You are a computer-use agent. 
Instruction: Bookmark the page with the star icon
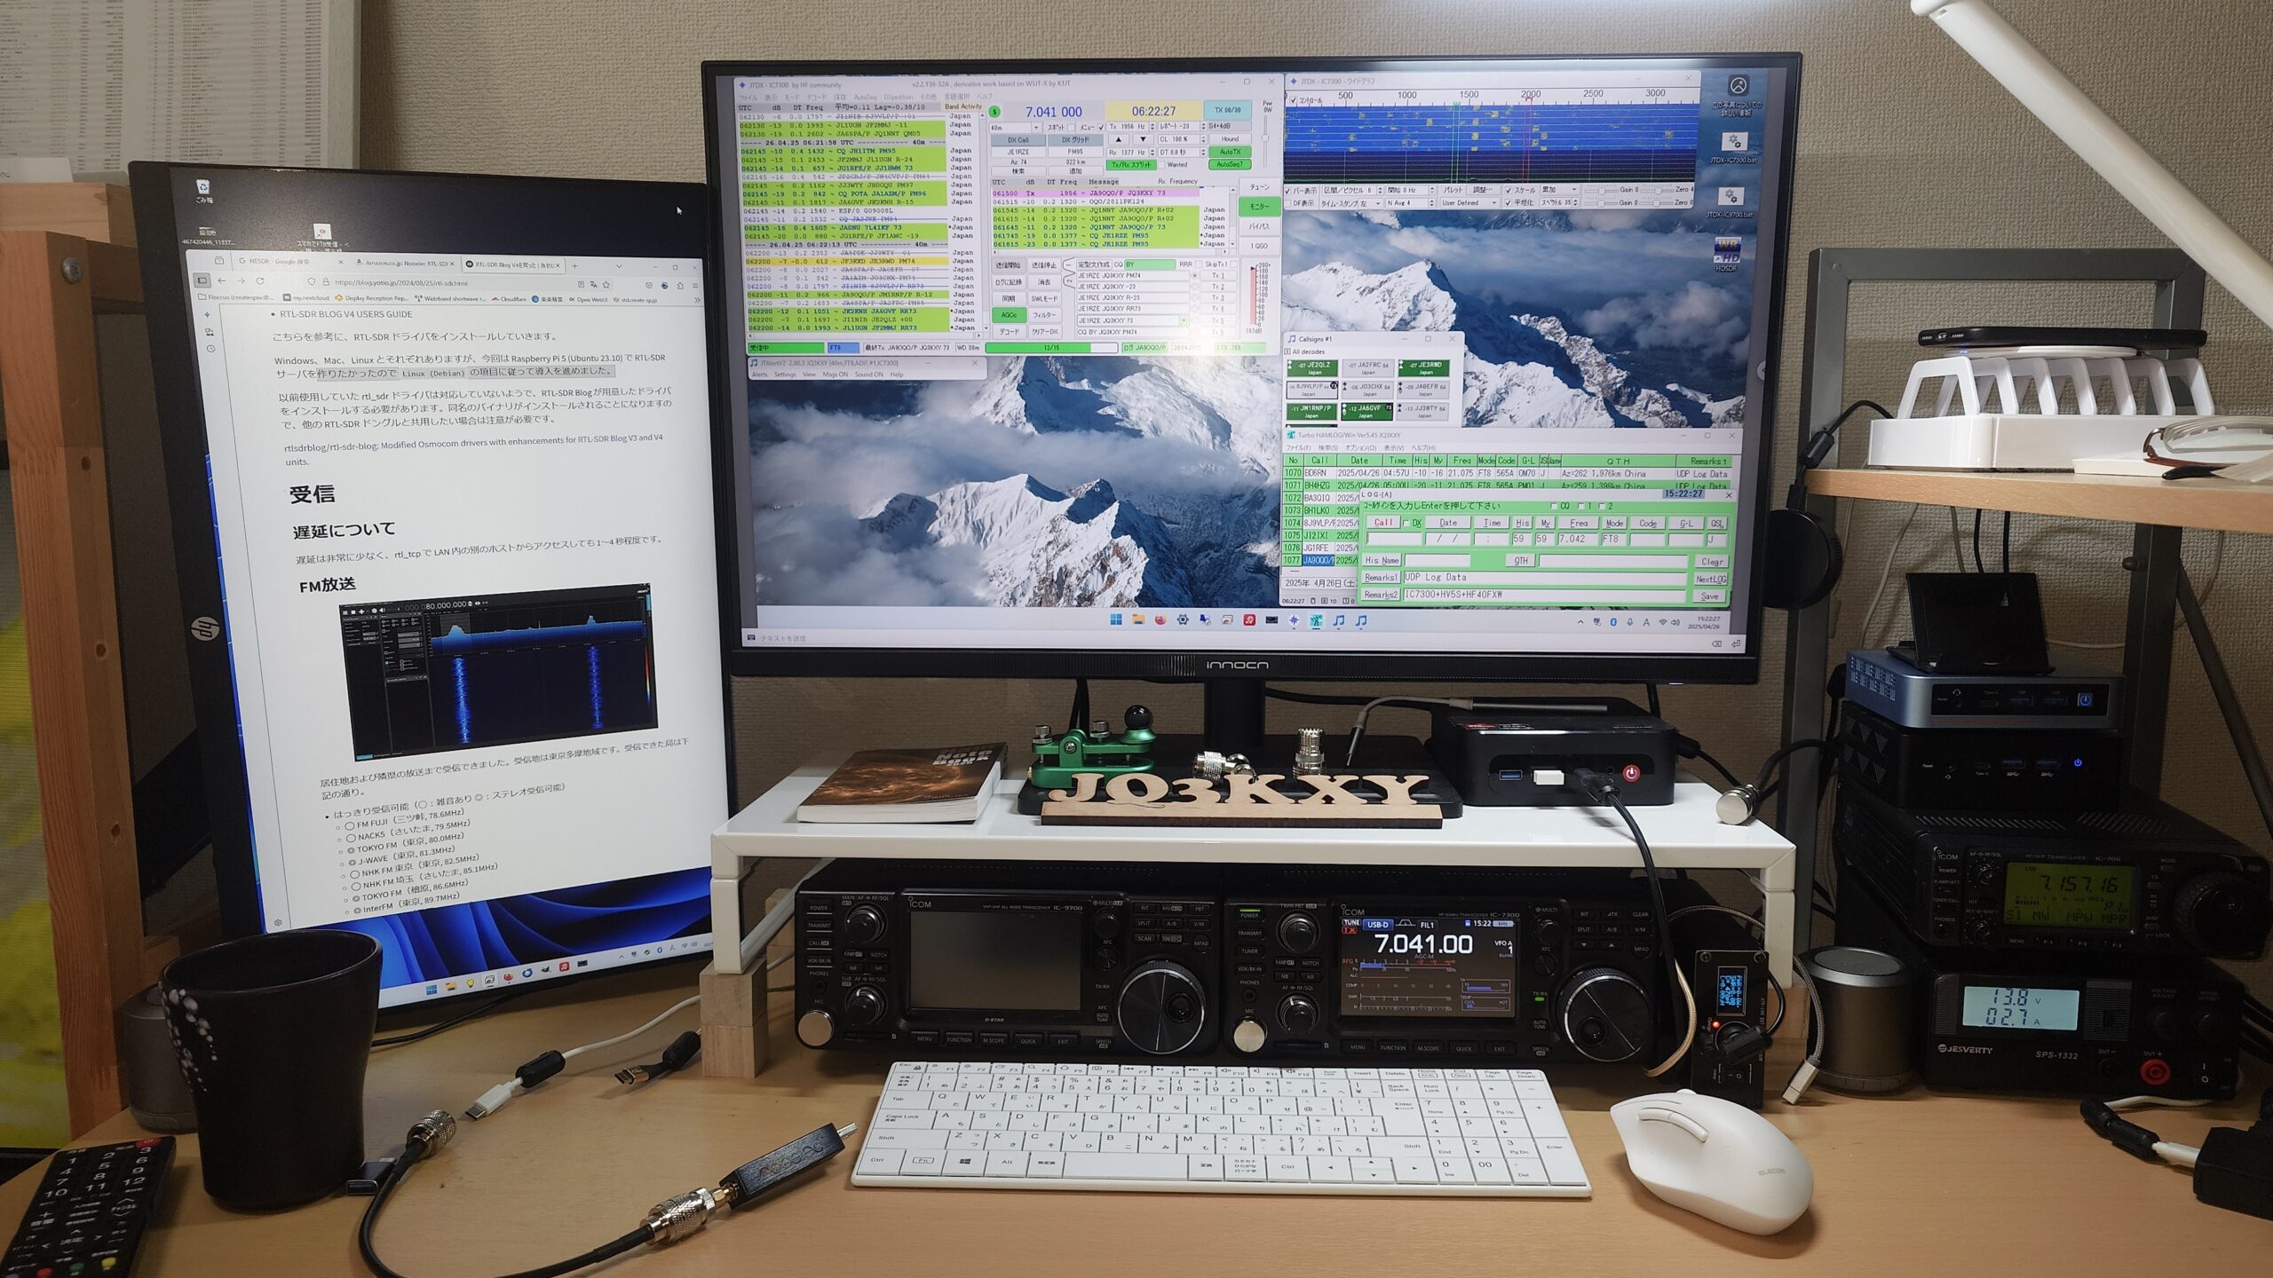[x=606, y=285]
